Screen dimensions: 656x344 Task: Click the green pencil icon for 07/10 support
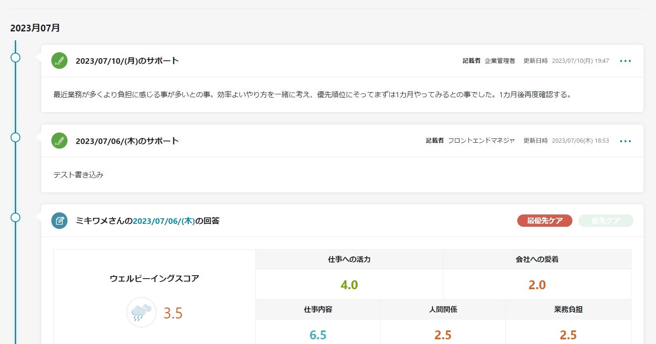(59, 61)
